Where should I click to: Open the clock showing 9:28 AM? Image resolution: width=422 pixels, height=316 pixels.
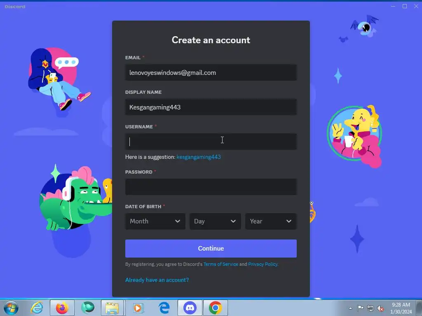point(401,308)
